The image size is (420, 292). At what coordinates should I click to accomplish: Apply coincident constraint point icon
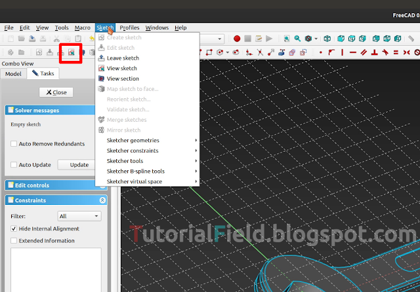(321, 52)
